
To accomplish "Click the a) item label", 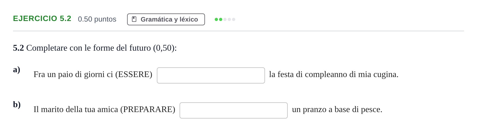I will pyautogui.click(x=16, y=69).
